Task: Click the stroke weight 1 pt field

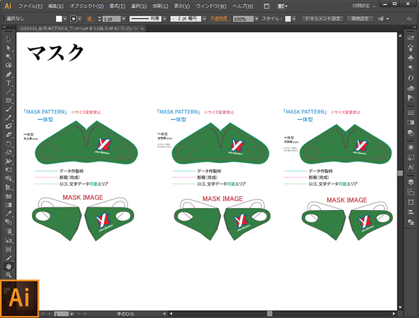Action: [x=111, y=19]
